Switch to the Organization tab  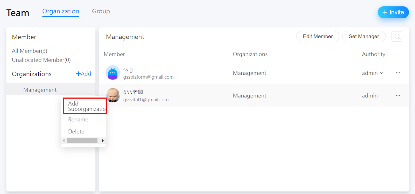(61, 11)
